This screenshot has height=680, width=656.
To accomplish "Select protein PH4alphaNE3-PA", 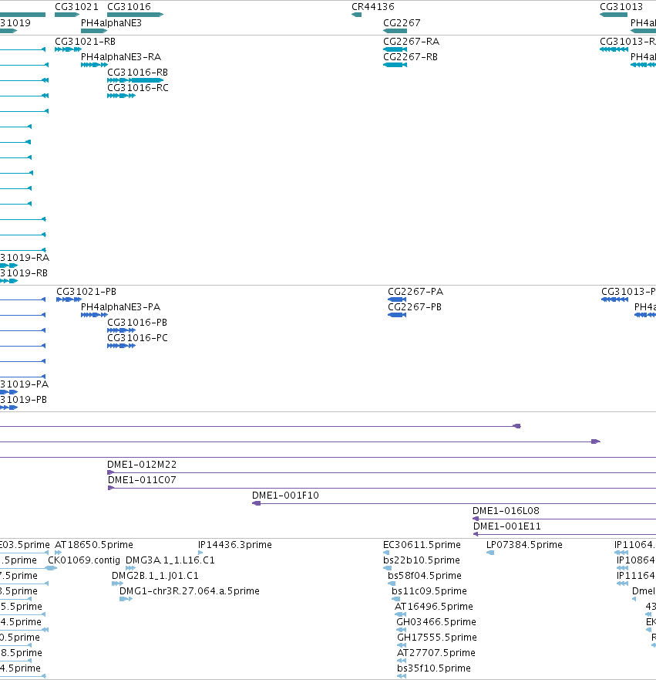I will click(120, 307).
